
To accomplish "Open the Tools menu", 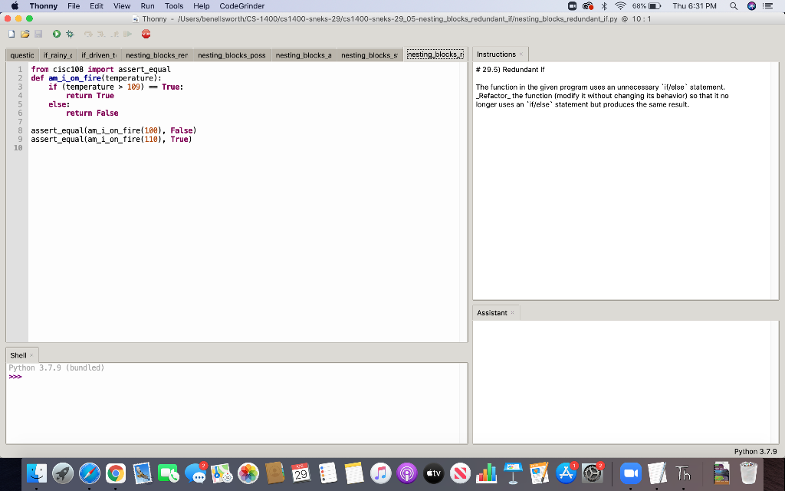I will click(174, 6).
